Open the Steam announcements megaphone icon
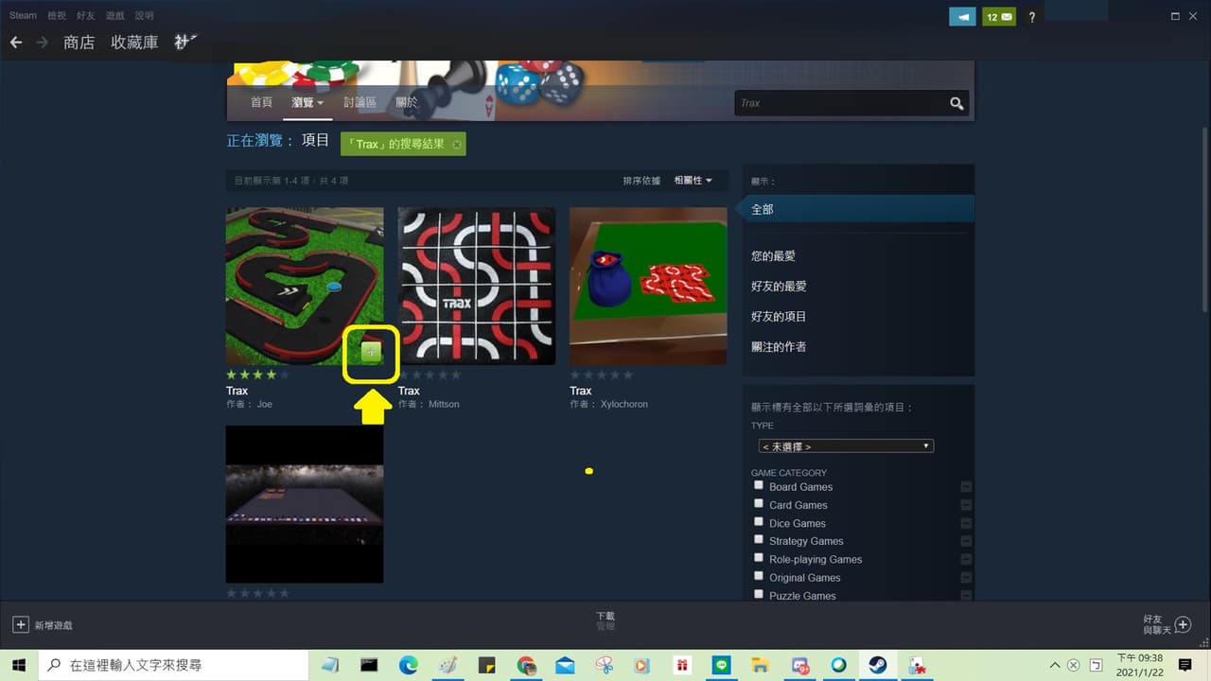The height and width of the screenshot is (681, 1211). pos(962,17)
